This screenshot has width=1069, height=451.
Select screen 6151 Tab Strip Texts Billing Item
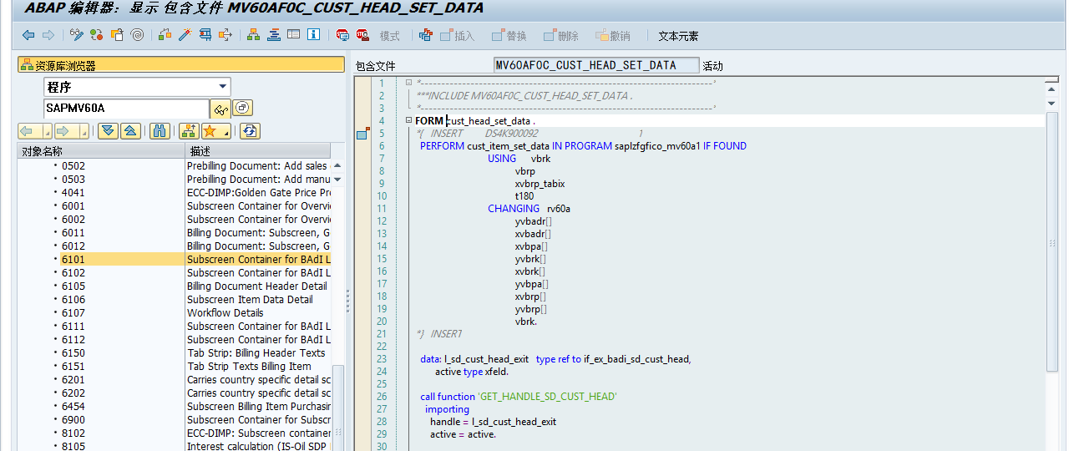point(175,367)
